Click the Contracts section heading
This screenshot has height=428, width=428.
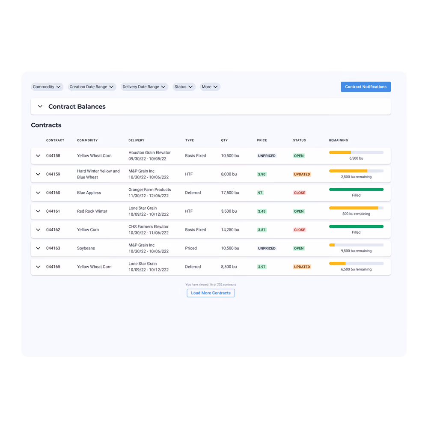click(46, 125)
